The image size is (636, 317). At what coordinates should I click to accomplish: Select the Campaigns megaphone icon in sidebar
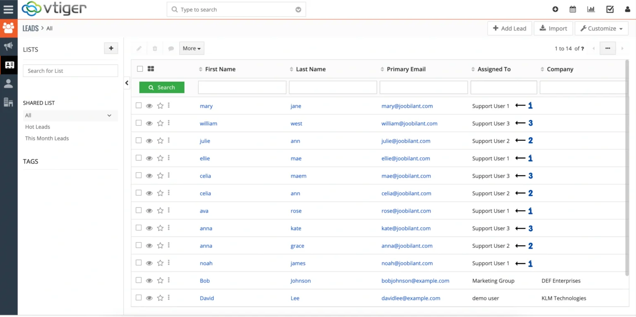coord(9,46)
